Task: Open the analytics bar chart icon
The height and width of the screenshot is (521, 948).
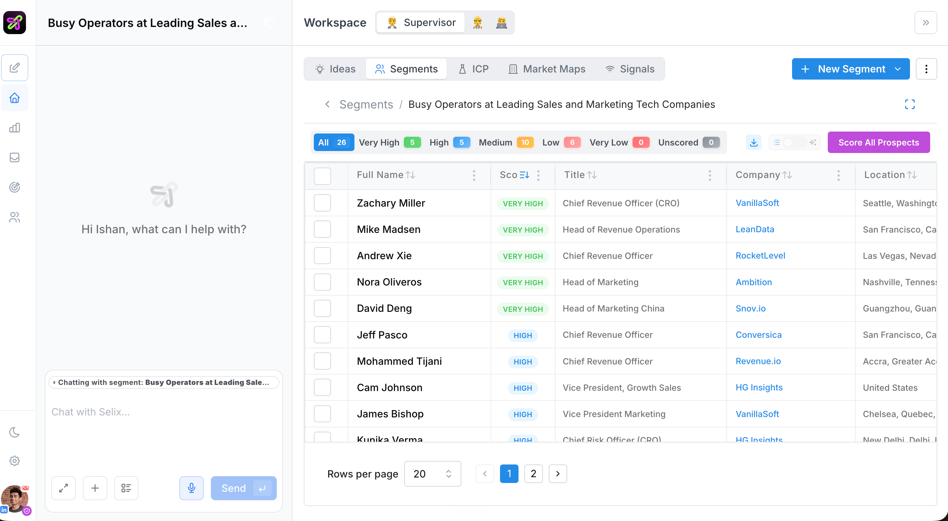Action: point(15,128)
